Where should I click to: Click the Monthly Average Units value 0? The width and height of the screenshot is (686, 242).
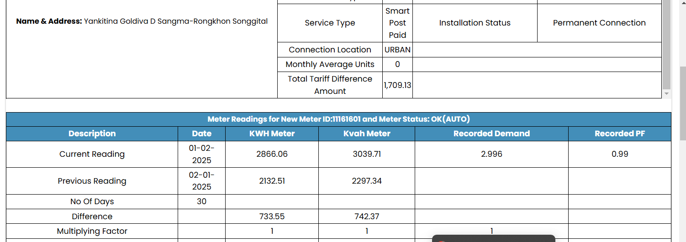click(x=397, y=64)
